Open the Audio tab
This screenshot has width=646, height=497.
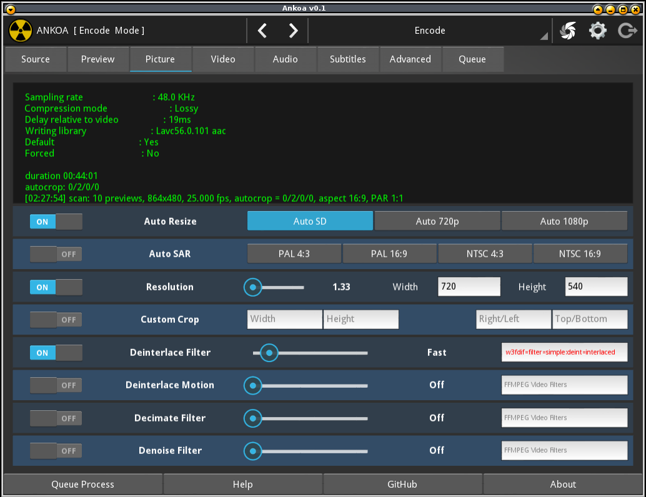coord(285,59)
